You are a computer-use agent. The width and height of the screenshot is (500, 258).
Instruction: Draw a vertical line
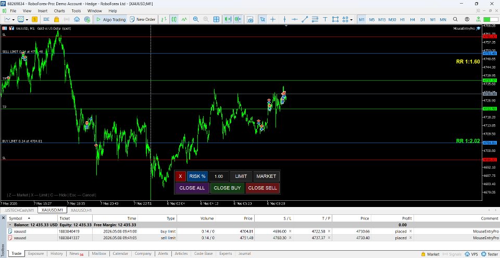pos(284,19)
